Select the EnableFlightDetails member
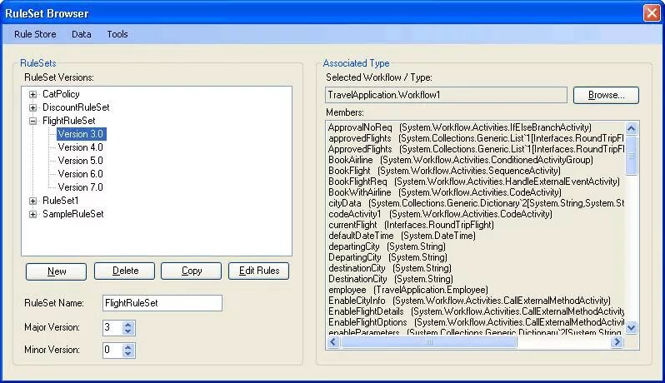The width and height of the screenshot is (665, 383). click(x=476, y=311)
